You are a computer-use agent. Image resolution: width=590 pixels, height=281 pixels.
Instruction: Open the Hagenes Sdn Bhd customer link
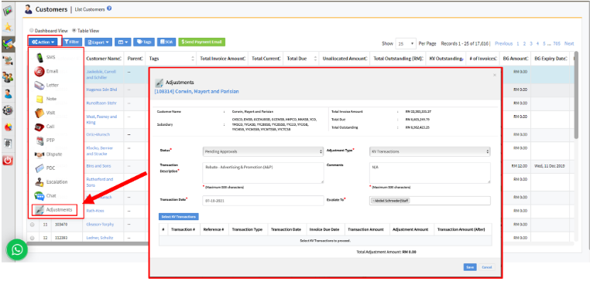click(101, 90)
